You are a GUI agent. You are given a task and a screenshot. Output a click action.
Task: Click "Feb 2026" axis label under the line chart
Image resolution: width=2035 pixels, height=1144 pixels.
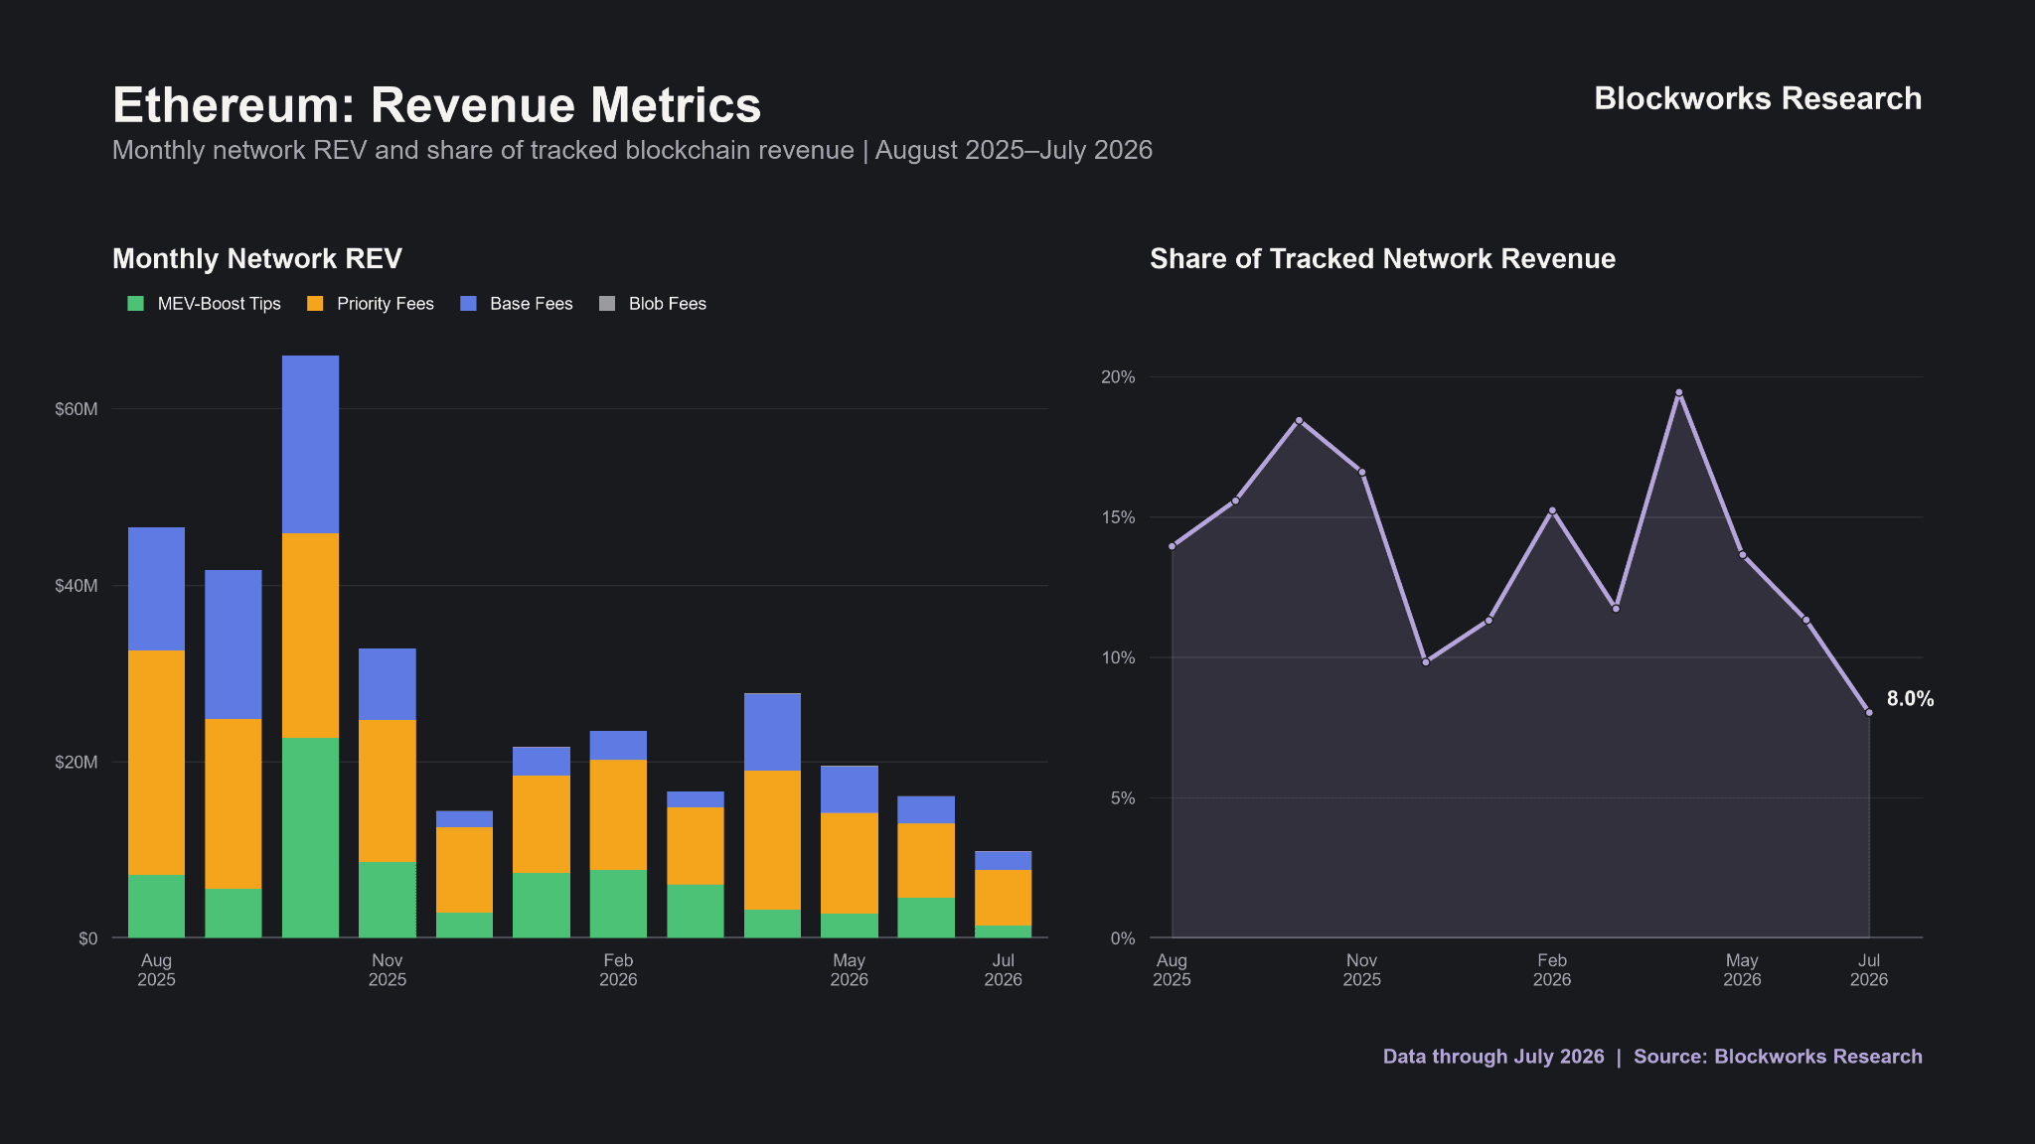[1552, 970]
